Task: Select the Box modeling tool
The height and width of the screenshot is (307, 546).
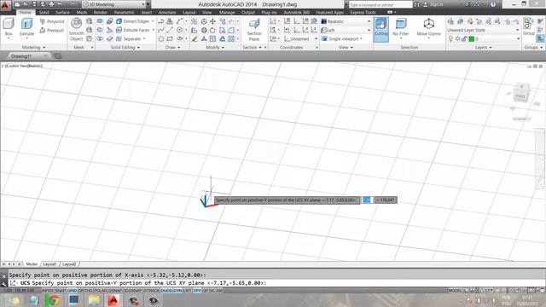Action: (x=9, y=27)
